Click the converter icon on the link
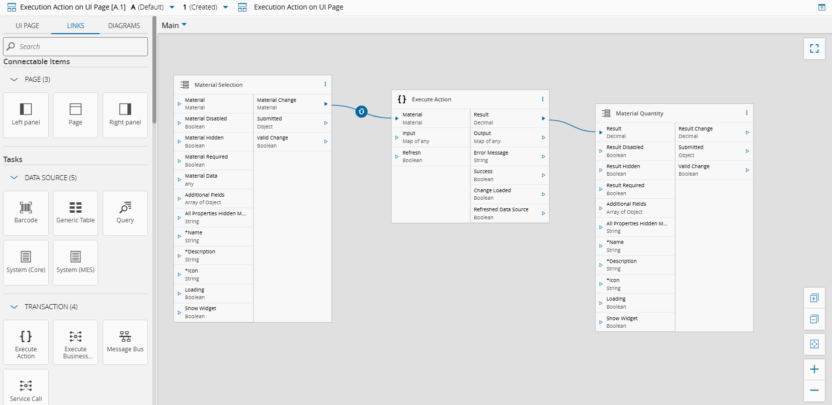 [361, 112]
